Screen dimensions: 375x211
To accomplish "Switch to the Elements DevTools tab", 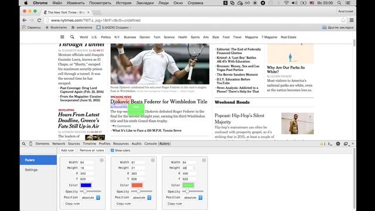I will click(x=42, y=144).
